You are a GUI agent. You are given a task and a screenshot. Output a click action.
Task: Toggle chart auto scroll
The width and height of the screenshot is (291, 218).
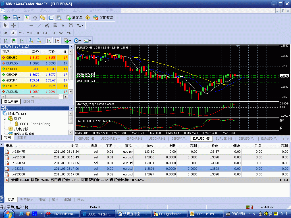click(49, 41)
